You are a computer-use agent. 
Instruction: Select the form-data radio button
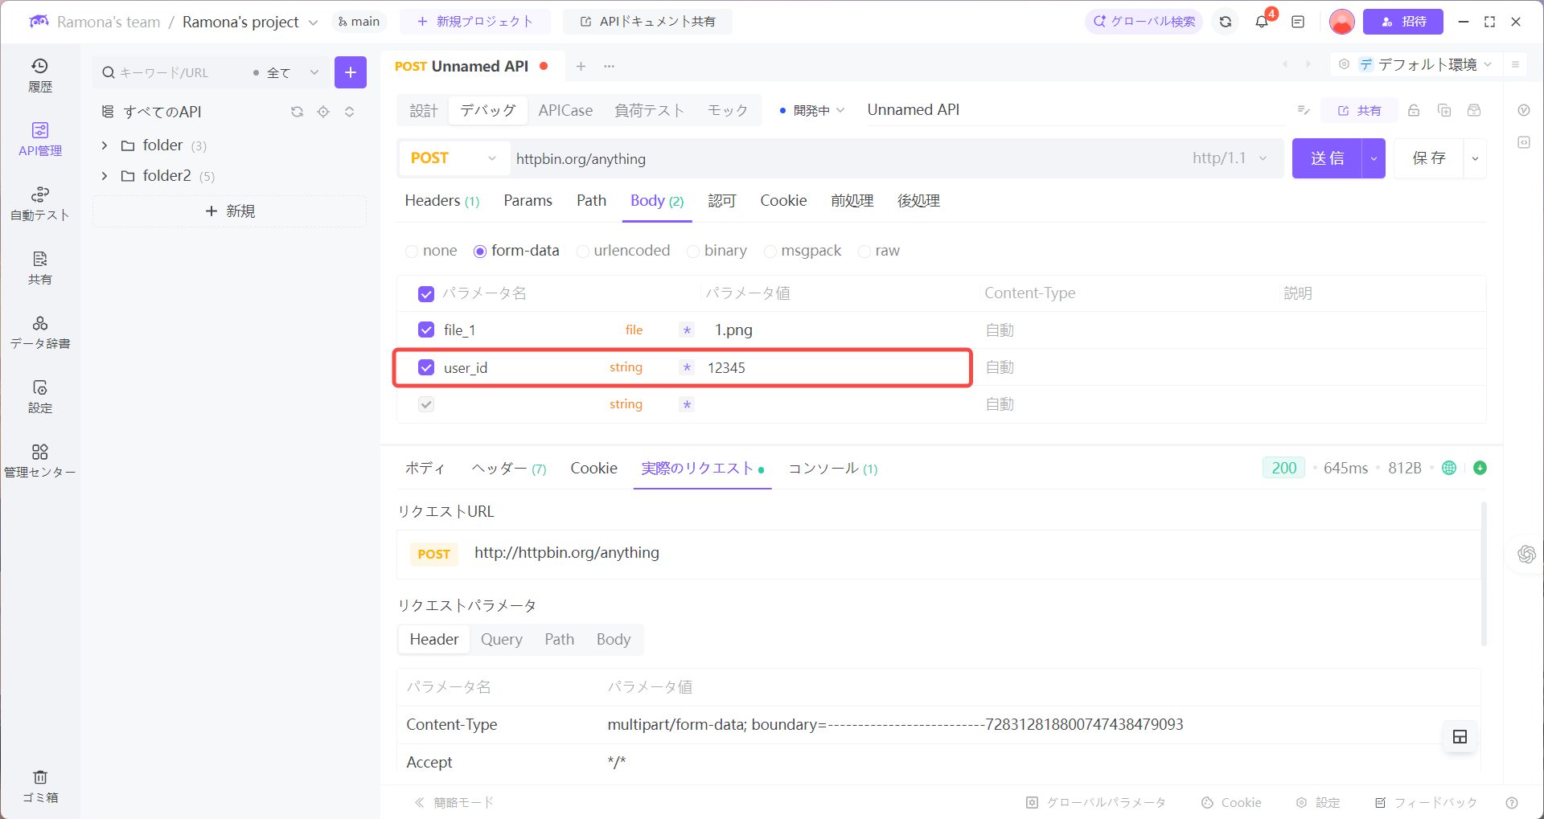tap(480, 251)
